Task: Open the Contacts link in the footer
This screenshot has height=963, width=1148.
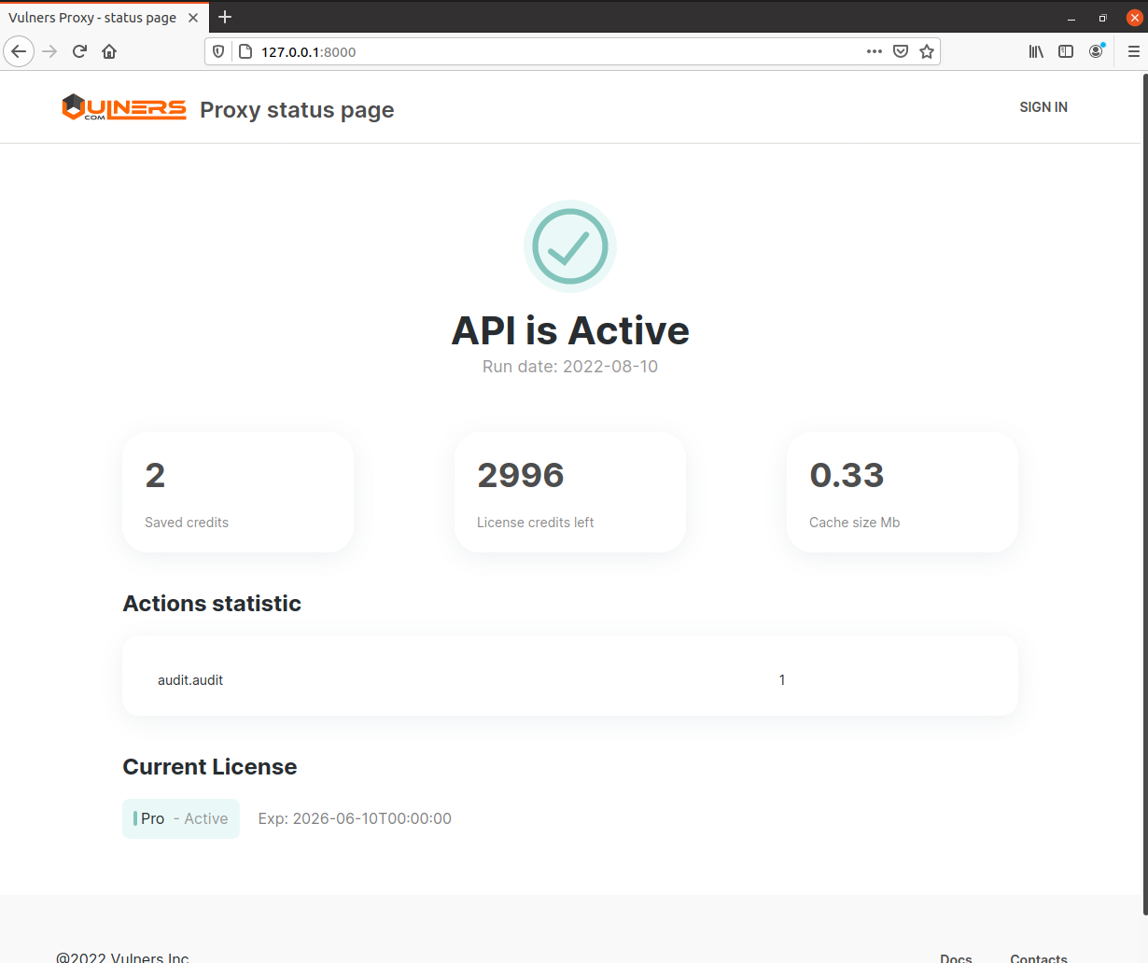Action: tap(1038, 957)
